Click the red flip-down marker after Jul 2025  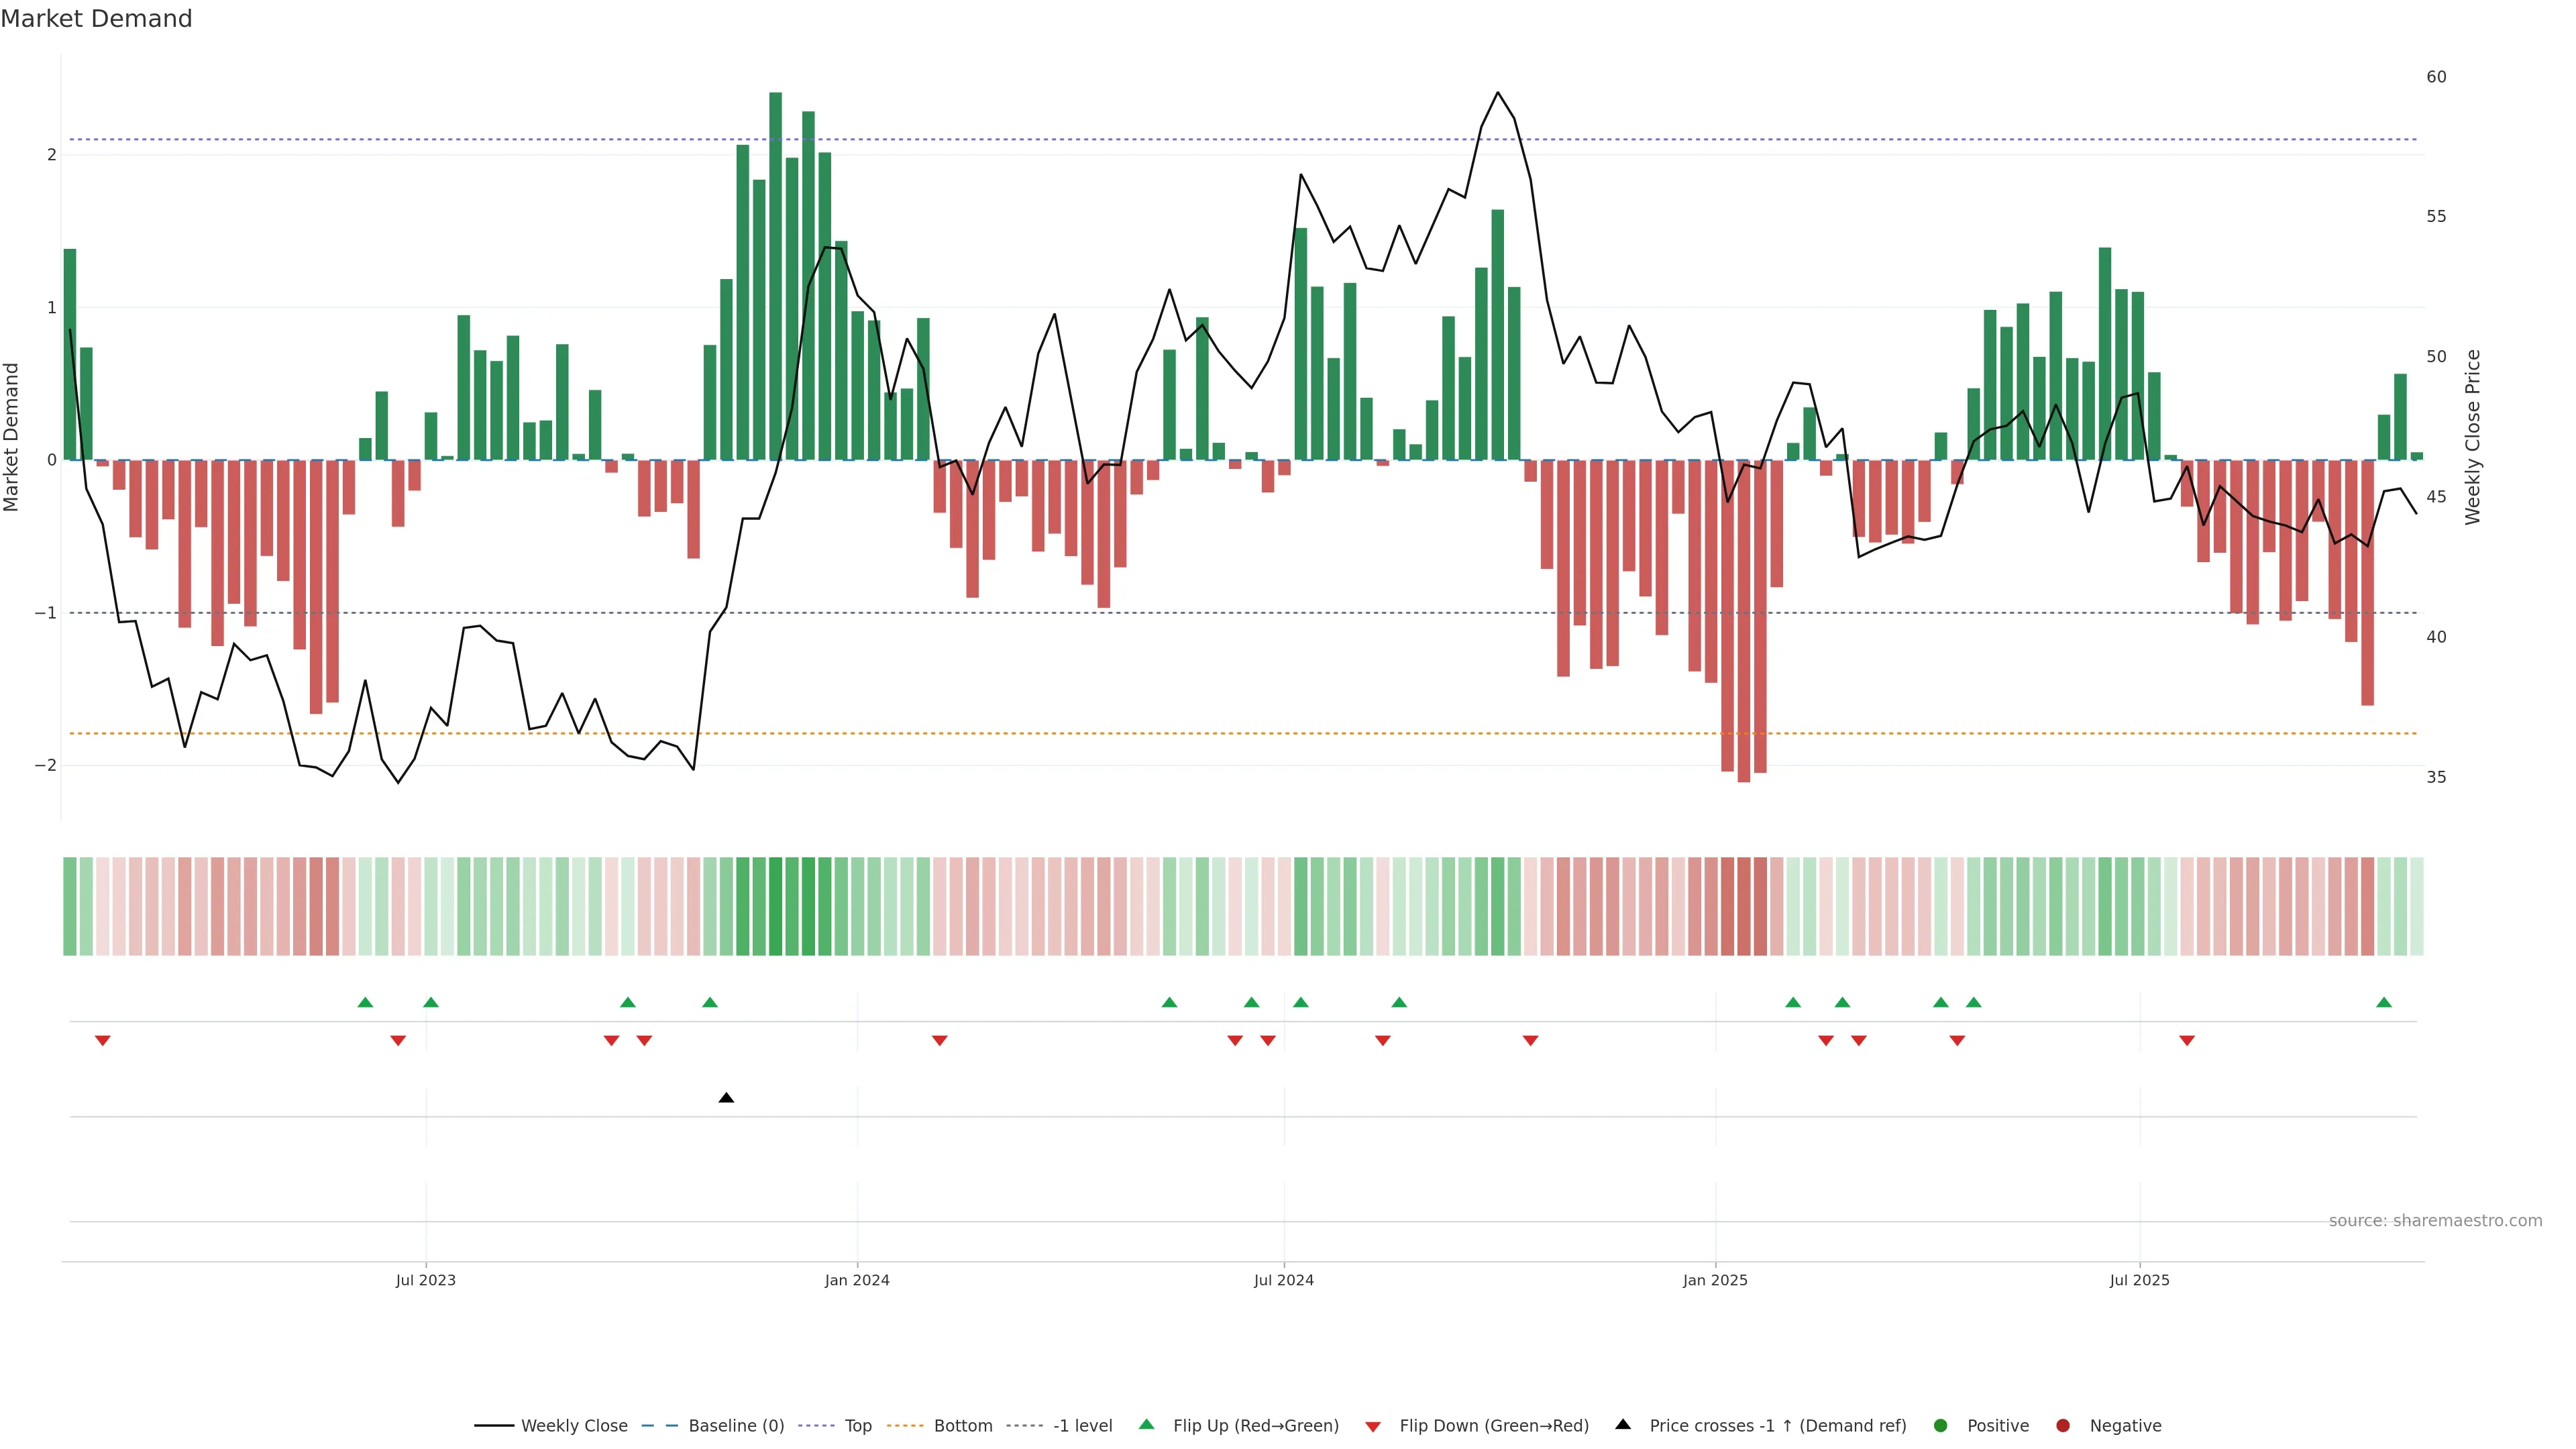(2187, 1041)
